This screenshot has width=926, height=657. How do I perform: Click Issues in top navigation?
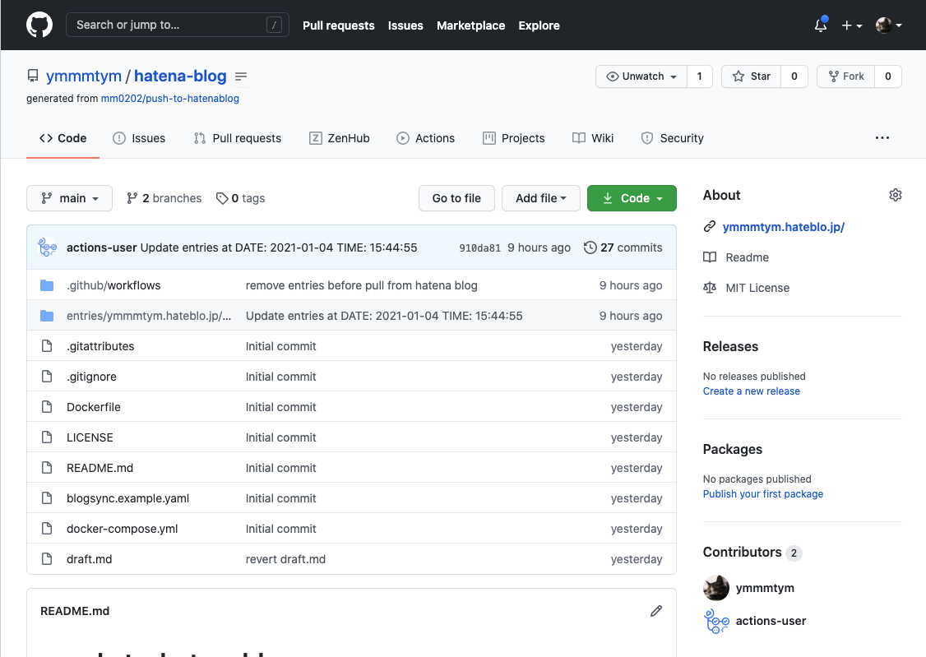(x=405, y=25)
